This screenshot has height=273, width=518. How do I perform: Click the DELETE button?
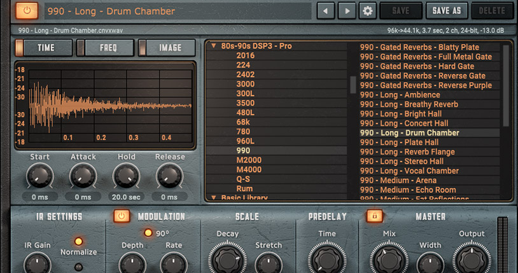tap(492, 11)
